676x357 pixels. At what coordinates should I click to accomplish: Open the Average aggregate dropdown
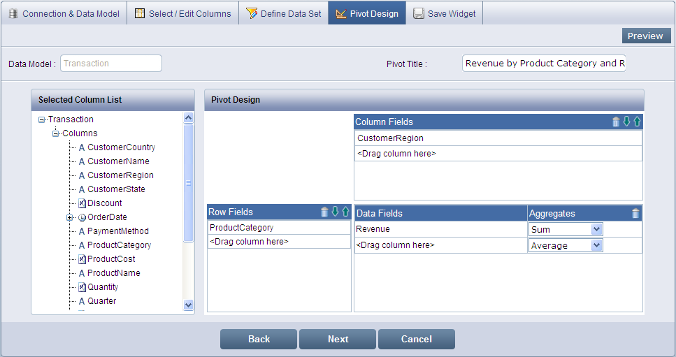coord(596,245)
